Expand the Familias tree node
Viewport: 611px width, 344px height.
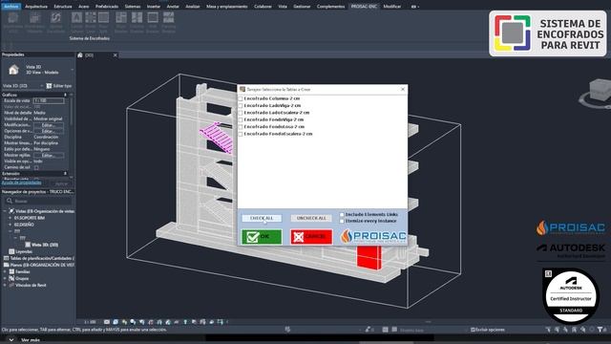pos(5,271)
